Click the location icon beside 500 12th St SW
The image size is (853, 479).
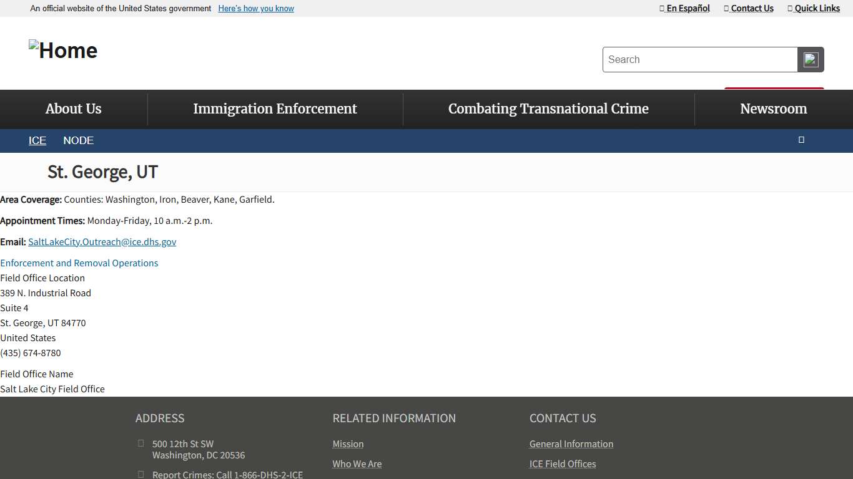(141, 443)
